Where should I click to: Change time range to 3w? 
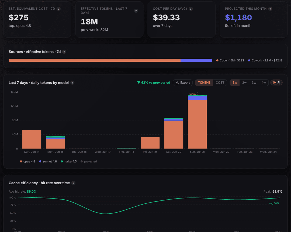(254, 83)
